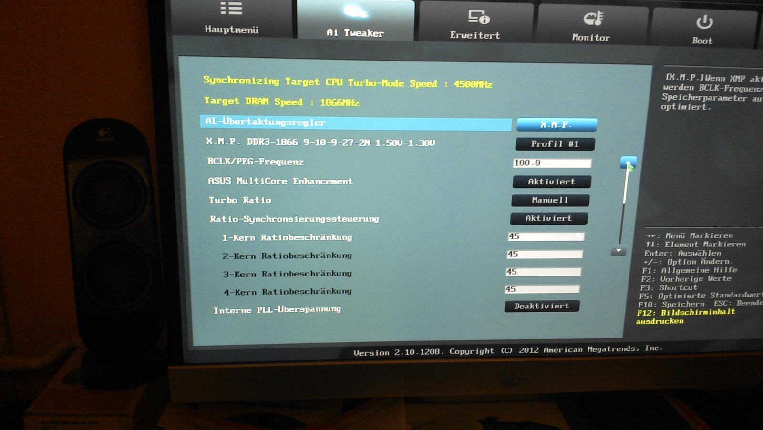
Task: Toggle ASUS MultiCore Enhancement Aktiviert option
Action: point(552,182)
